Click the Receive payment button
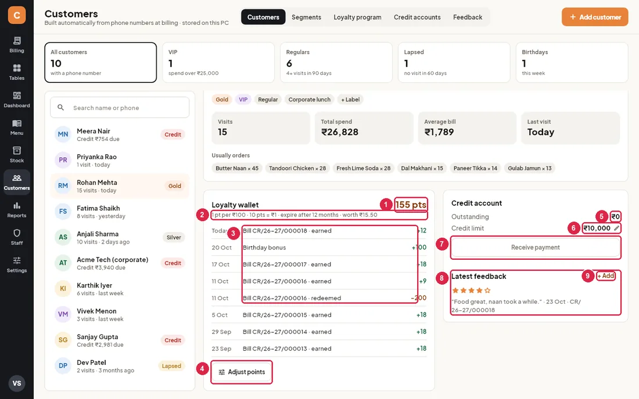This screenshot has width=639, height=399. (x=536, y=247)
